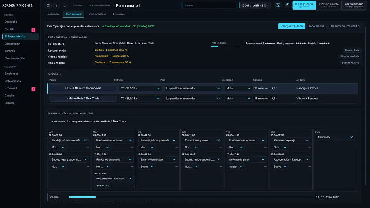Go forward with the right arrow
The height and width of the screenshot is (208, 370).
(x=65, y=5)
